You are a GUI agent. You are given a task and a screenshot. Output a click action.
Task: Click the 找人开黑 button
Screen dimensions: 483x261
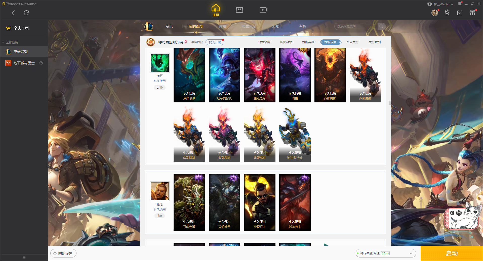coord(215,42)
